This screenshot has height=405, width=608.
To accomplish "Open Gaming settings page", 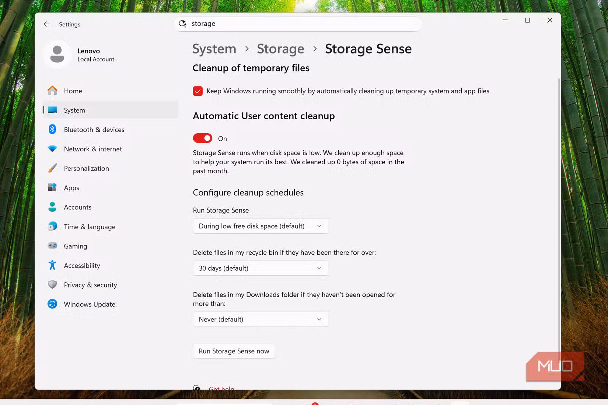I will pyautogui.click(x=111, y=246).
